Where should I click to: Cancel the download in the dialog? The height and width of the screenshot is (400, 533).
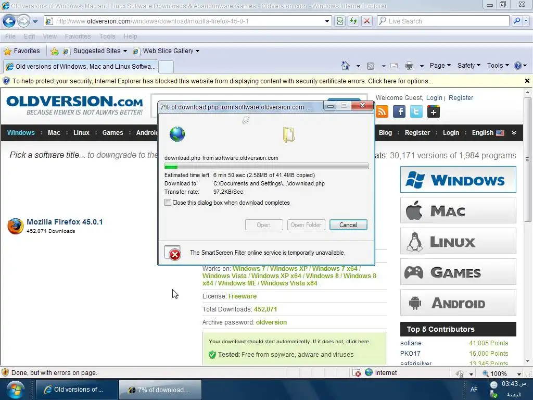[348, 225]
